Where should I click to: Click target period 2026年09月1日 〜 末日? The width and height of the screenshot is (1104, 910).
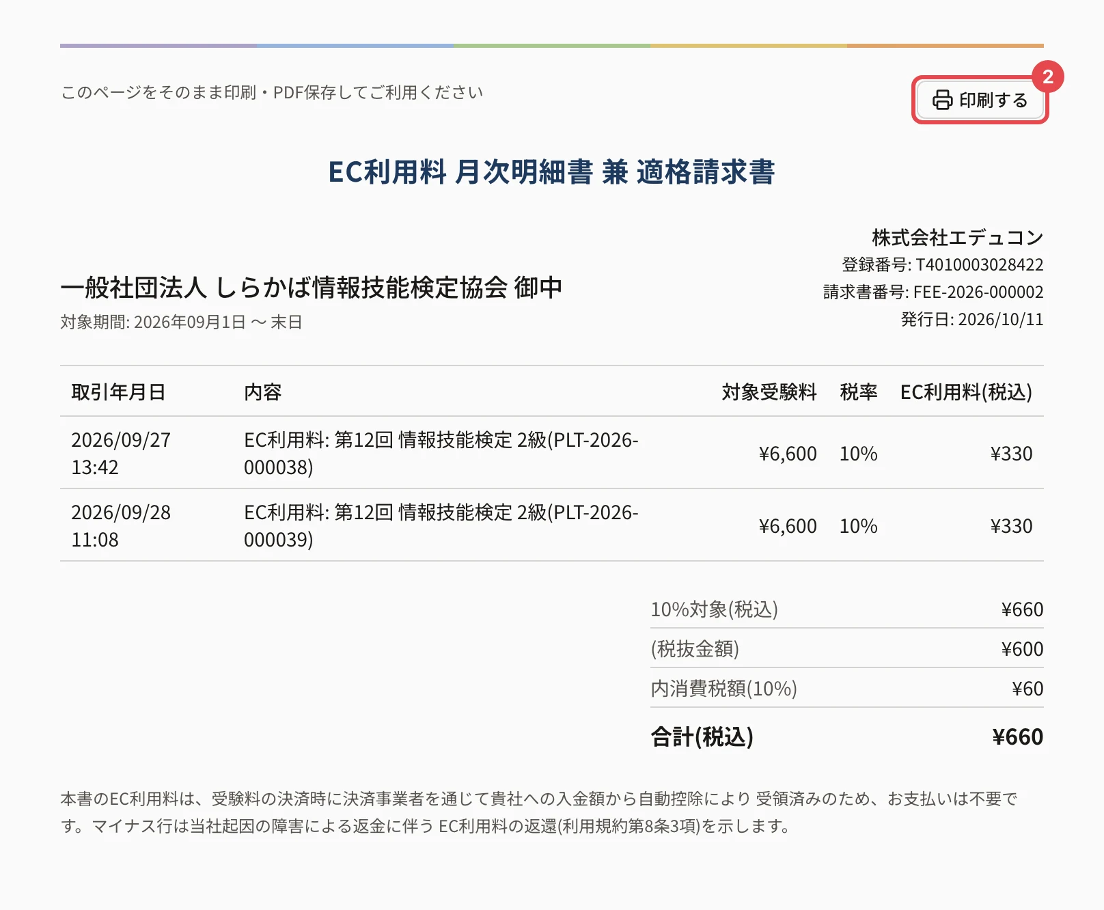218,322
